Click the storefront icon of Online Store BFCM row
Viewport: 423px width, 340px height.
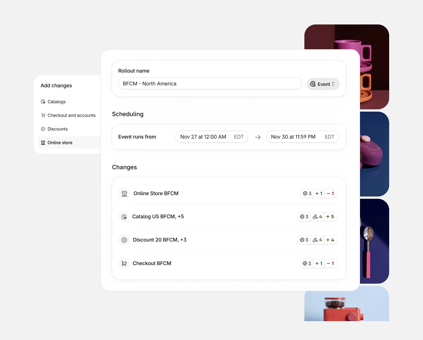coord(124,194)
